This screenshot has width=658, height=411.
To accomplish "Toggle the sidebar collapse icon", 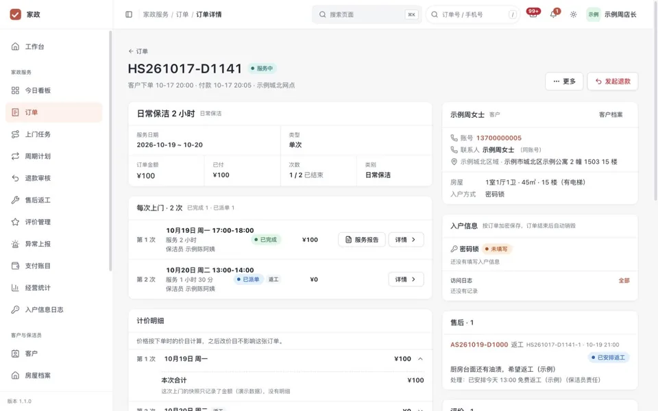I will click(129, 14).
